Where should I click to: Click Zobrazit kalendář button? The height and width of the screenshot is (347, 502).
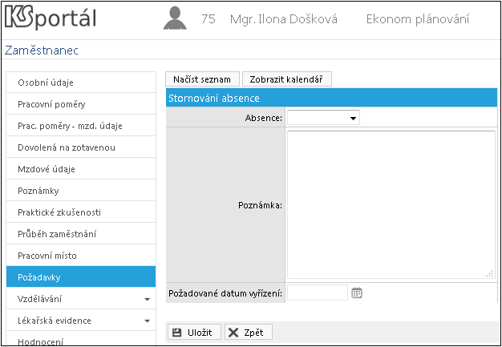click(287, 79)
